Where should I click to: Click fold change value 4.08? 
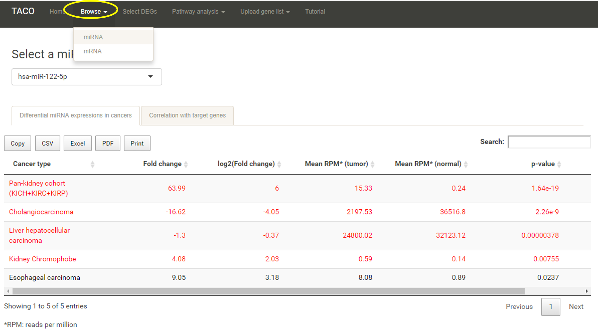tap(179, 259)
